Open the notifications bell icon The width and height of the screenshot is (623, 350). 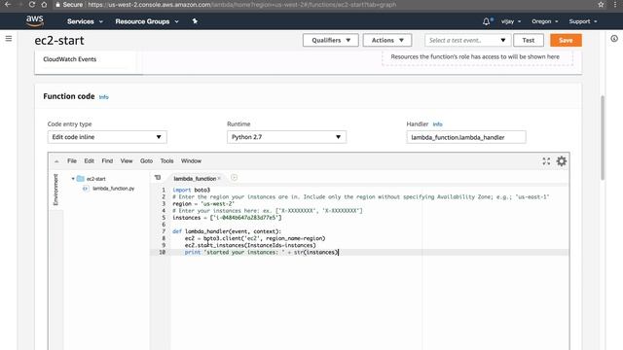pos(487,21)
